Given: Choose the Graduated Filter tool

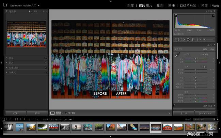Looking at the screenshot, I should pos(193,39).
